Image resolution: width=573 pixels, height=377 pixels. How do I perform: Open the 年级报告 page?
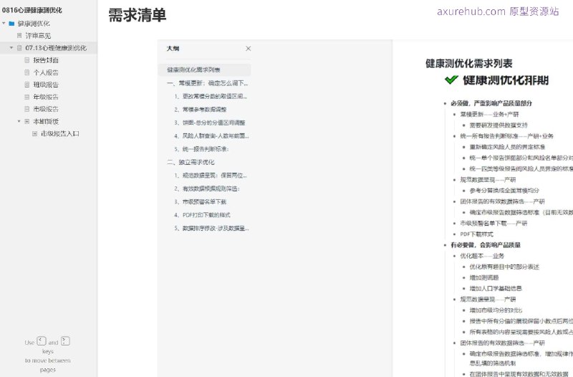click(46, 97)
